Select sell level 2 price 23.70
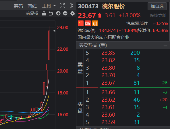 coord(108,75)
